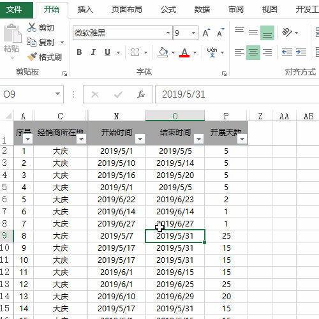The image size is (319, 319).
Task: Confirm formula entry checkmark icon
Action: tap(118, 94)
